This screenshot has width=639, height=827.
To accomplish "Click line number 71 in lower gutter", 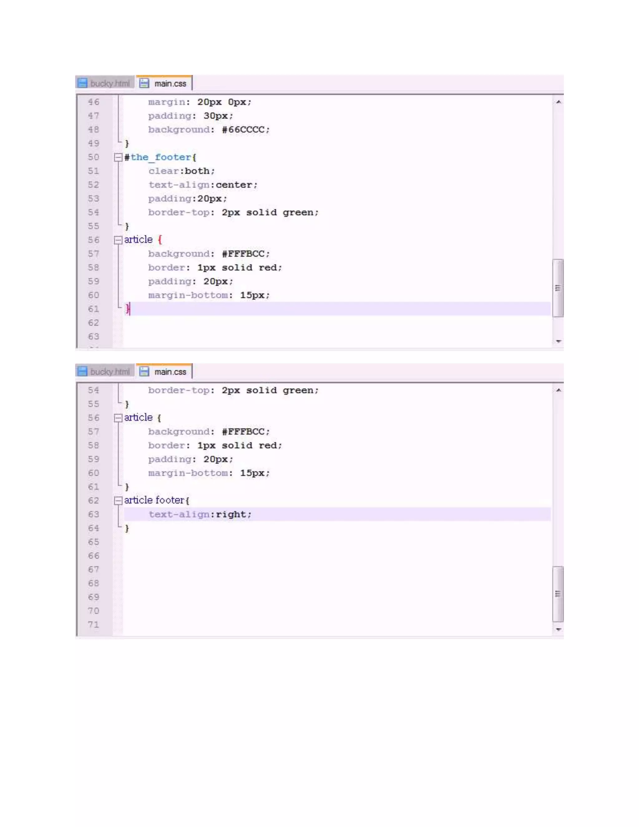I will pyautogui.click(x=94, y=625).
